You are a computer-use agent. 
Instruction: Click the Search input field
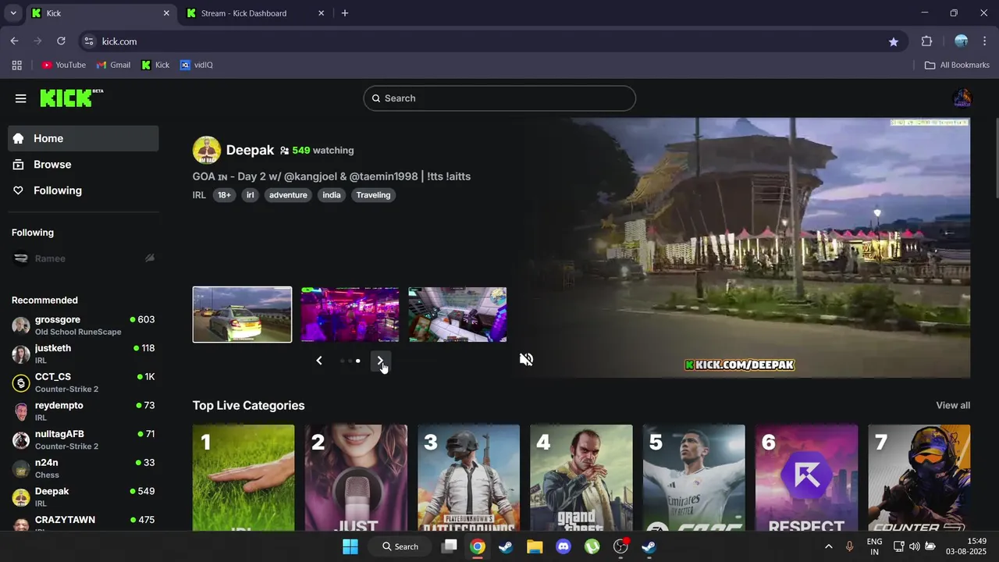[499, 98]
